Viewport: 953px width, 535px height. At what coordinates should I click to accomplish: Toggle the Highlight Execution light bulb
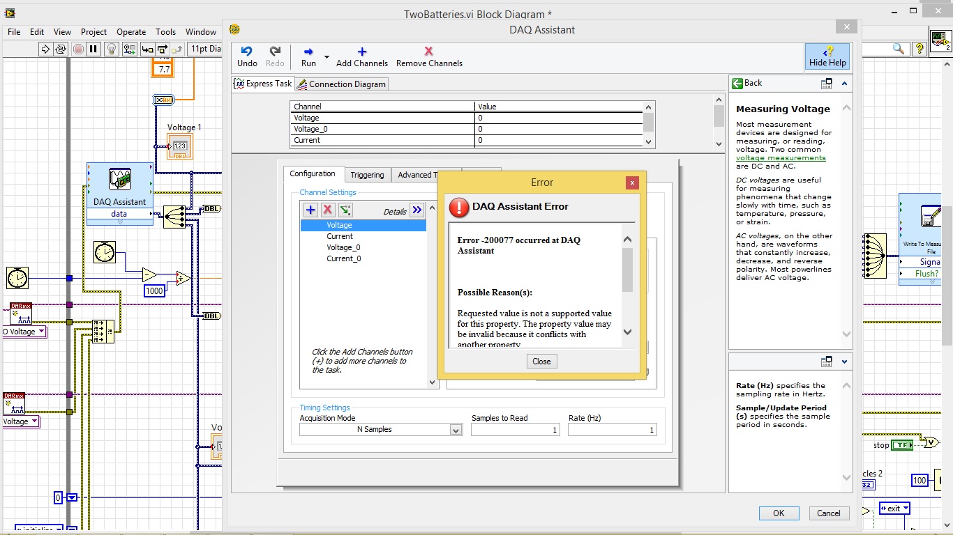point(112,49)
